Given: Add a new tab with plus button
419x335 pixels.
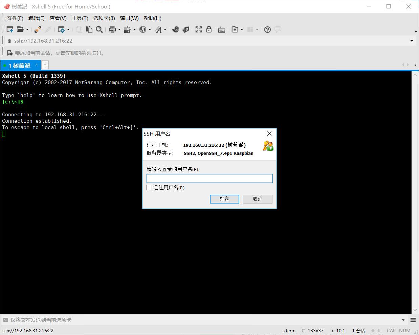Looking at the screenshot, I should 45,65.
